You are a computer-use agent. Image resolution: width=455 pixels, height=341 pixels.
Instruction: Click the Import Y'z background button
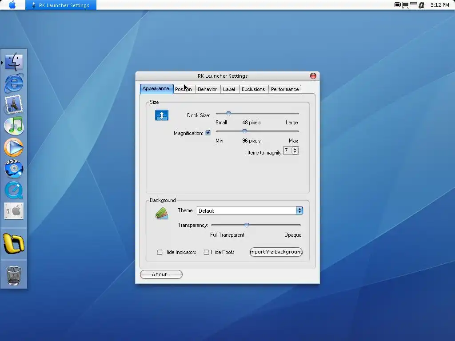click(276, 252)
